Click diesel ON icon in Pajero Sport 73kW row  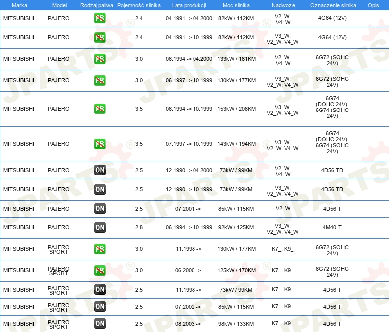[x=99, y=289]
